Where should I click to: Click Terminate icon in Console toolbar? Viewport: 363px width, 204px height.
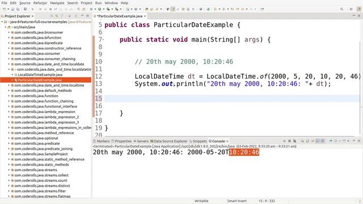pos(284,141)
